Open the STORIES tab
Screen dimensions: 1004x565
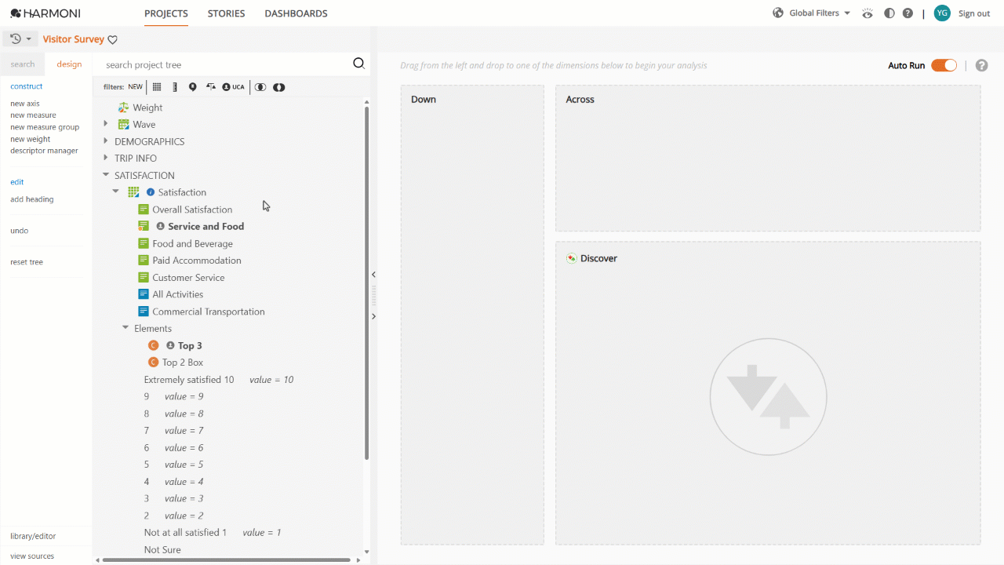(x=227, y=13)
